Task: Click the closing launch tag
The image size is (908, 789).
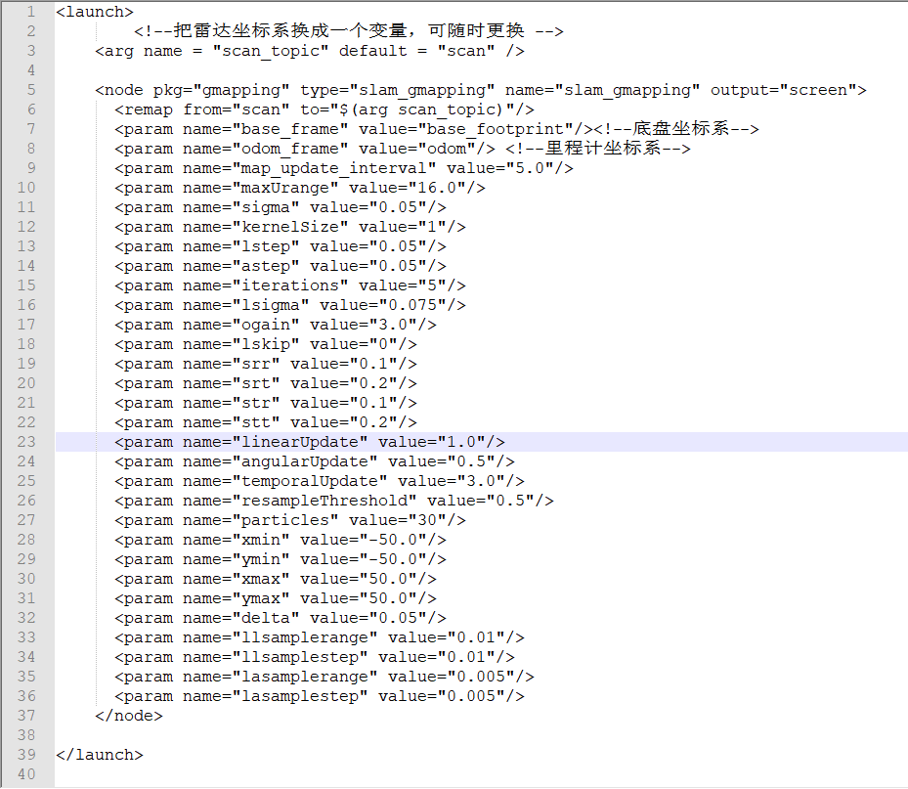Action: pyautogui.click(x=100, y=755)
